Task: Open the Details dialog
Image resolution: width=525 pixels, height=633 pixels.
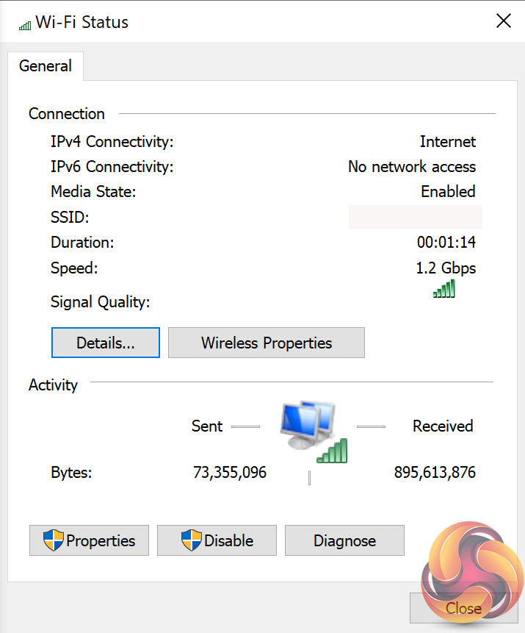Action: tap(106, 343)
